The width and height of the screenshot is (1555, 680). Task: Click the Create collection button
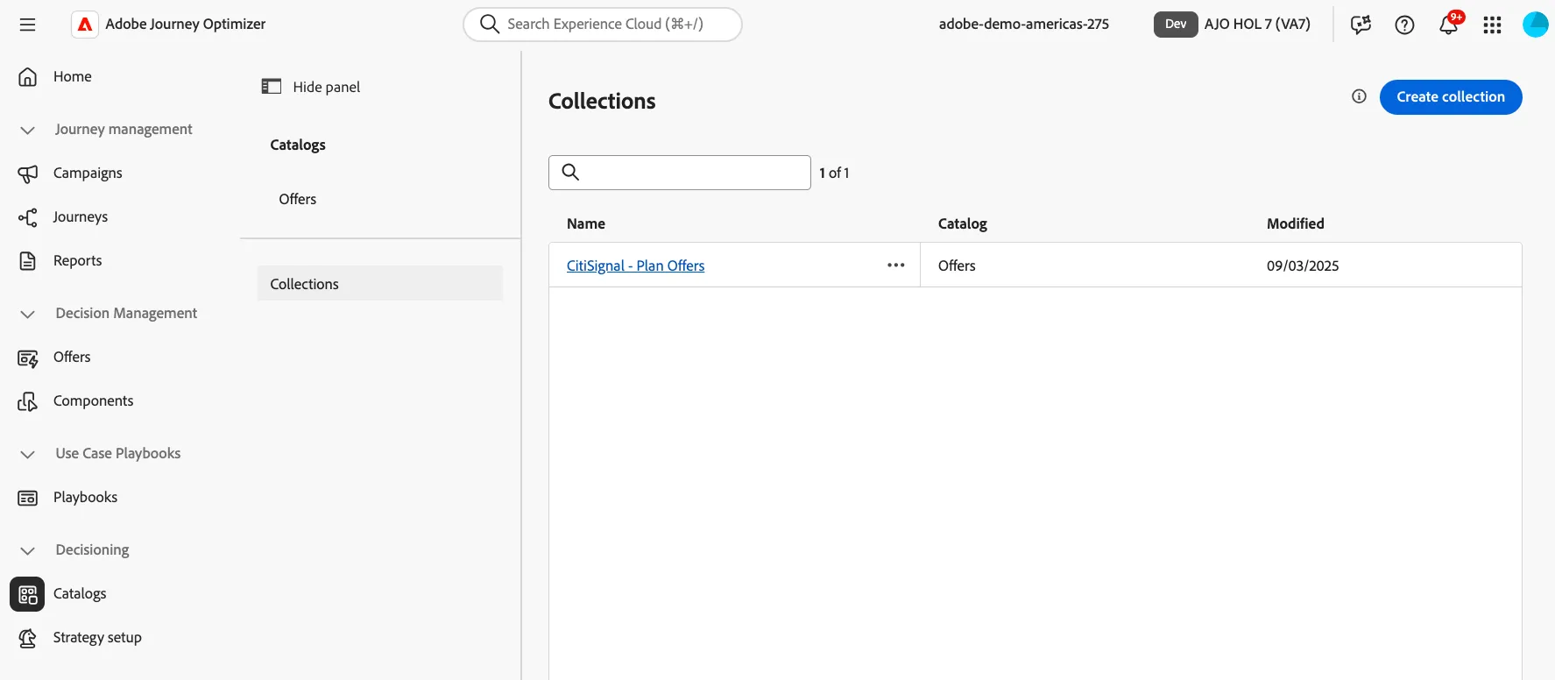[x=1451, y=96]
